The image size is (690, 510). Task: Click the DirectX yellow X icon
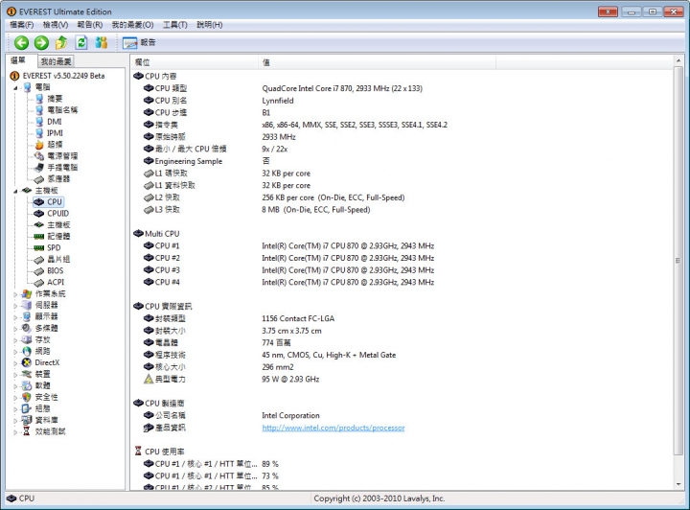coord(27,362)
